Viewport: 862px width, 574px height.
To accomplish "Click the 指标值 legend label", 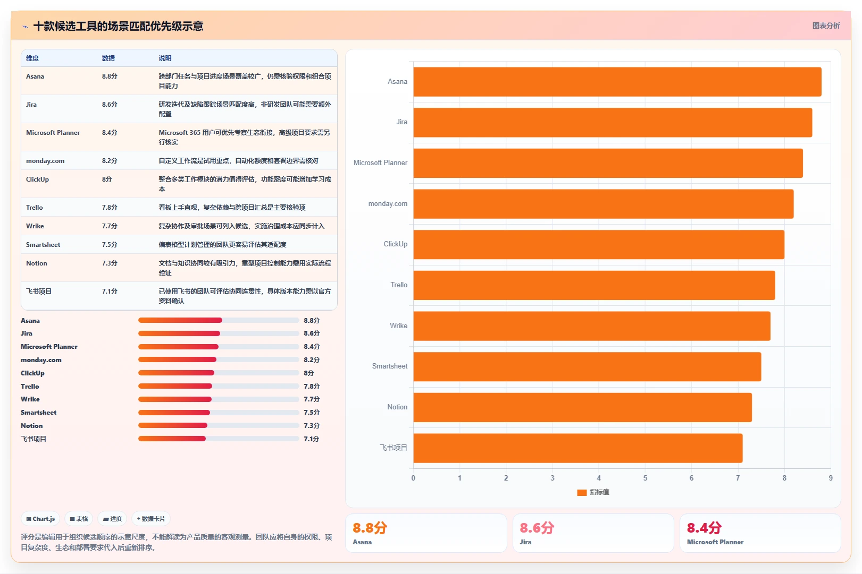I will (x=599, y=492).
